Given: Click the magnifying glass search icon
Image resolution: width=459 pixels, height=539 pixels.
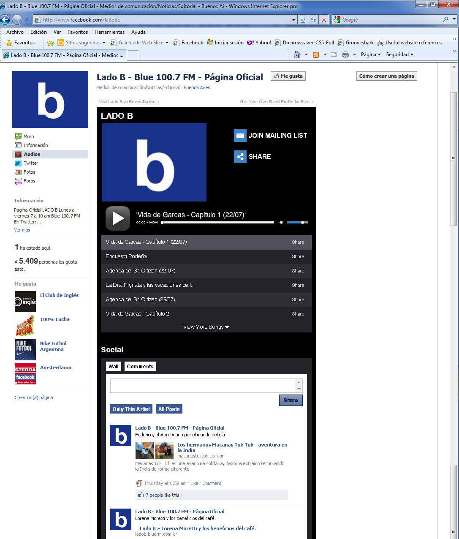Looking at the screenshot, I should pyautogui.click(x=446, y=19).
